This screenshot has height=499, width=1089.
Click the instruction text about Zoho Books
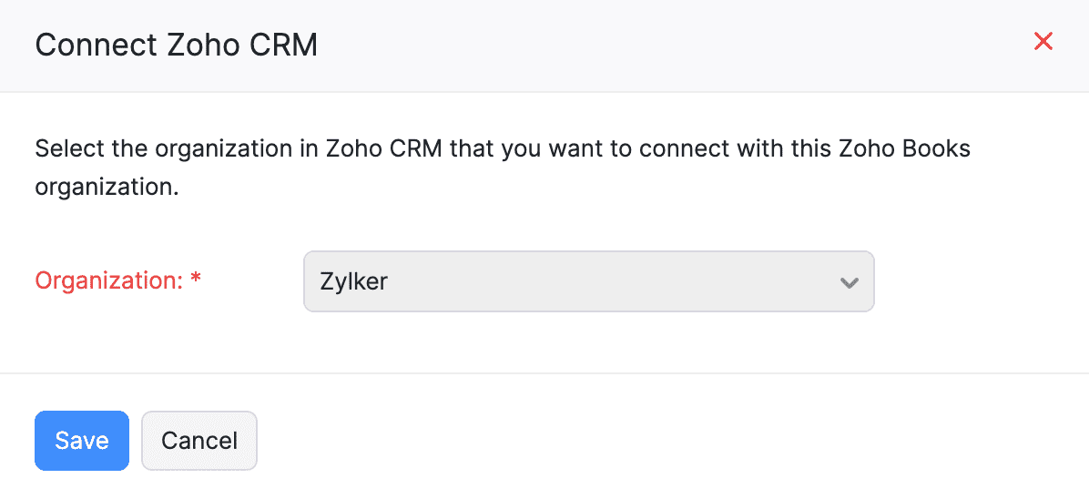click(503, 148)
